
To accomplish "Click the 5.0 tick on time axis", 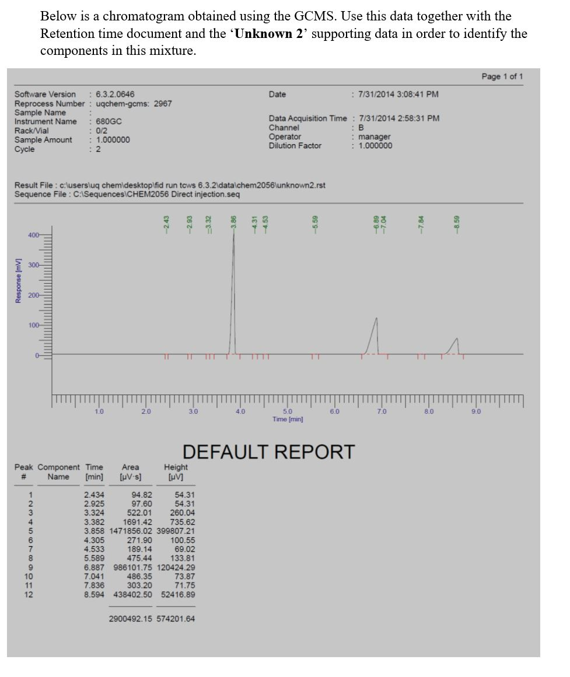I will point(288,411).
